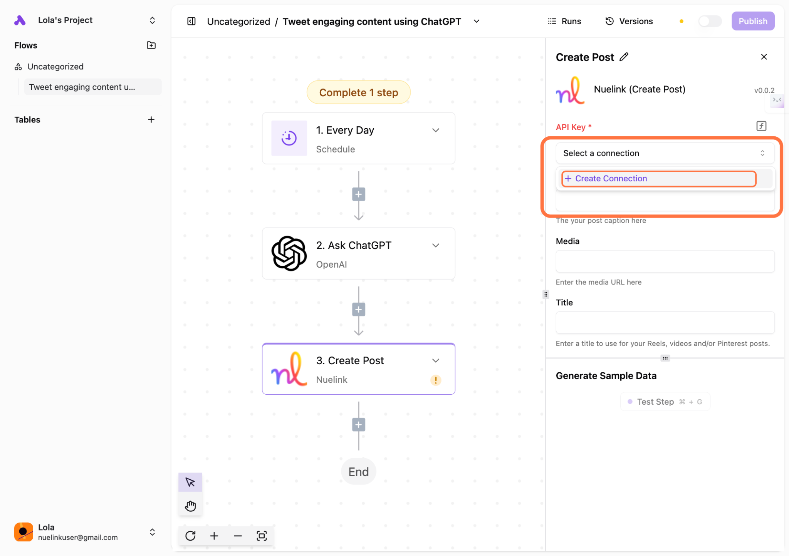The width and height of the screenshot is (789, 556).
Task: Open the flow title dropdown arrow
Action: tap(477, 21)
